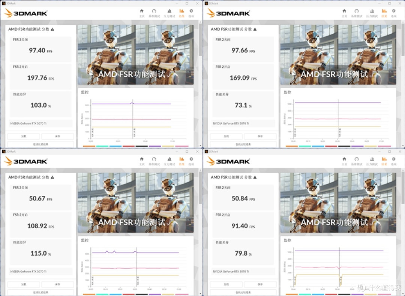405x296 pixels.
Task: Open Benchmarks icon in the 197.76 FPS window
Action: [x=154, y=13]
